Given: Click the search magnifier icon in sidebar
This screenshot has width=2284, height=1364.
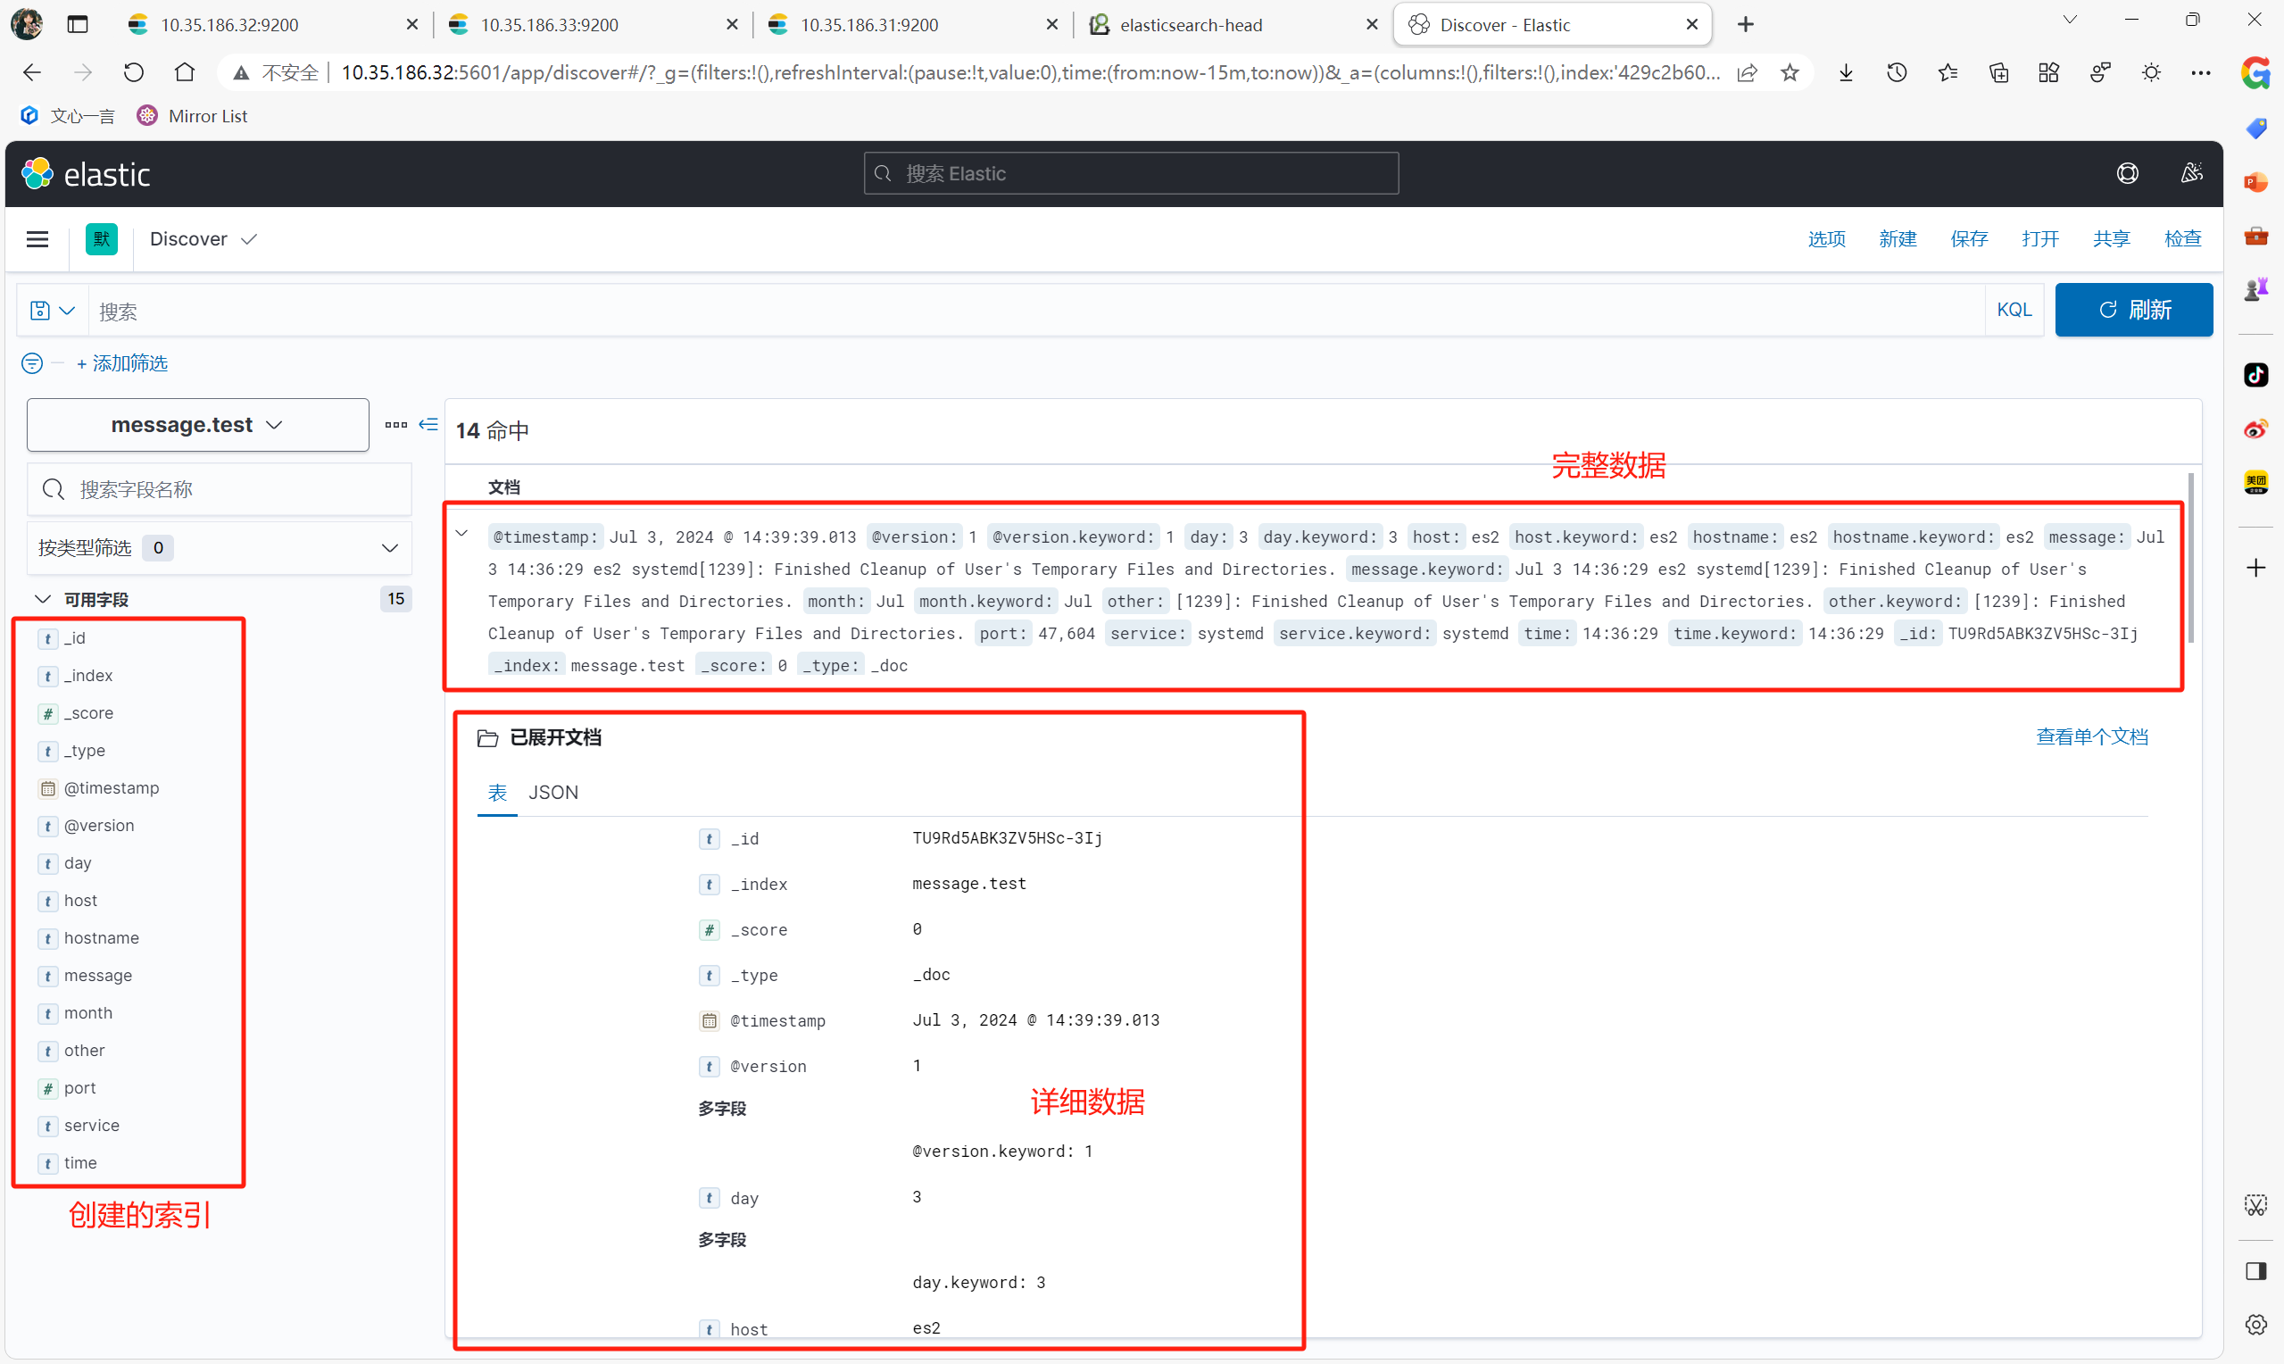Looking at the screenshot, I should (x=54, y=484).
